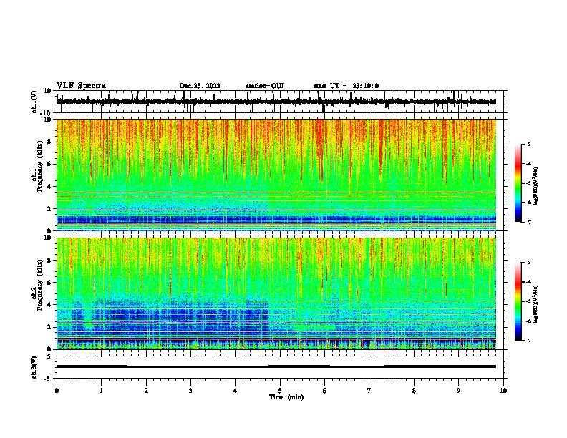Click tick label "3" on the time axis
The width and height of the screenshot is (567, 438).
190,391
